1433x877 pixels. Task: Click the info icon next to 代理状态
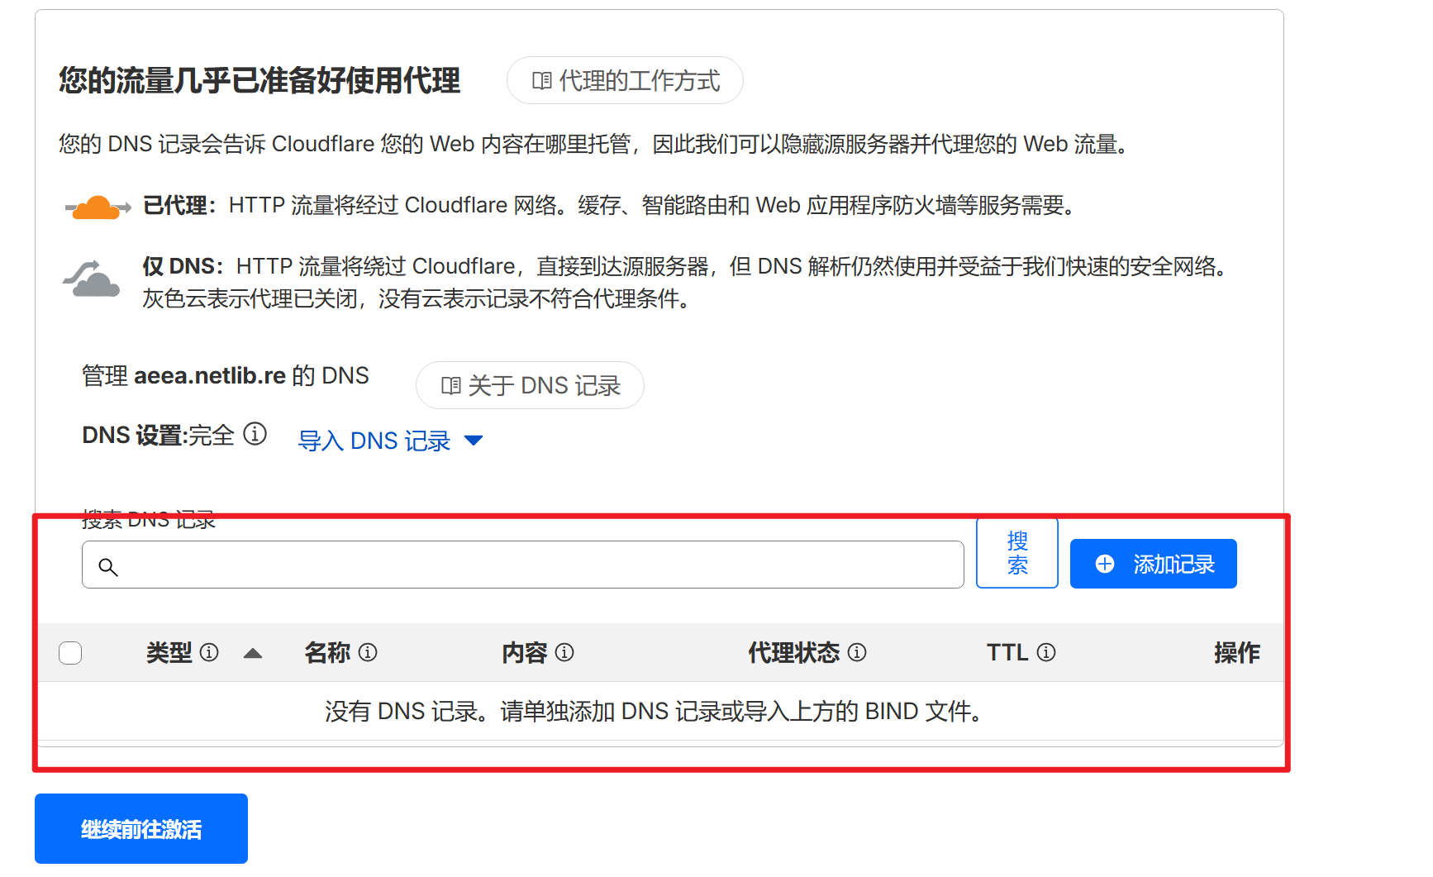coord(857,653)
